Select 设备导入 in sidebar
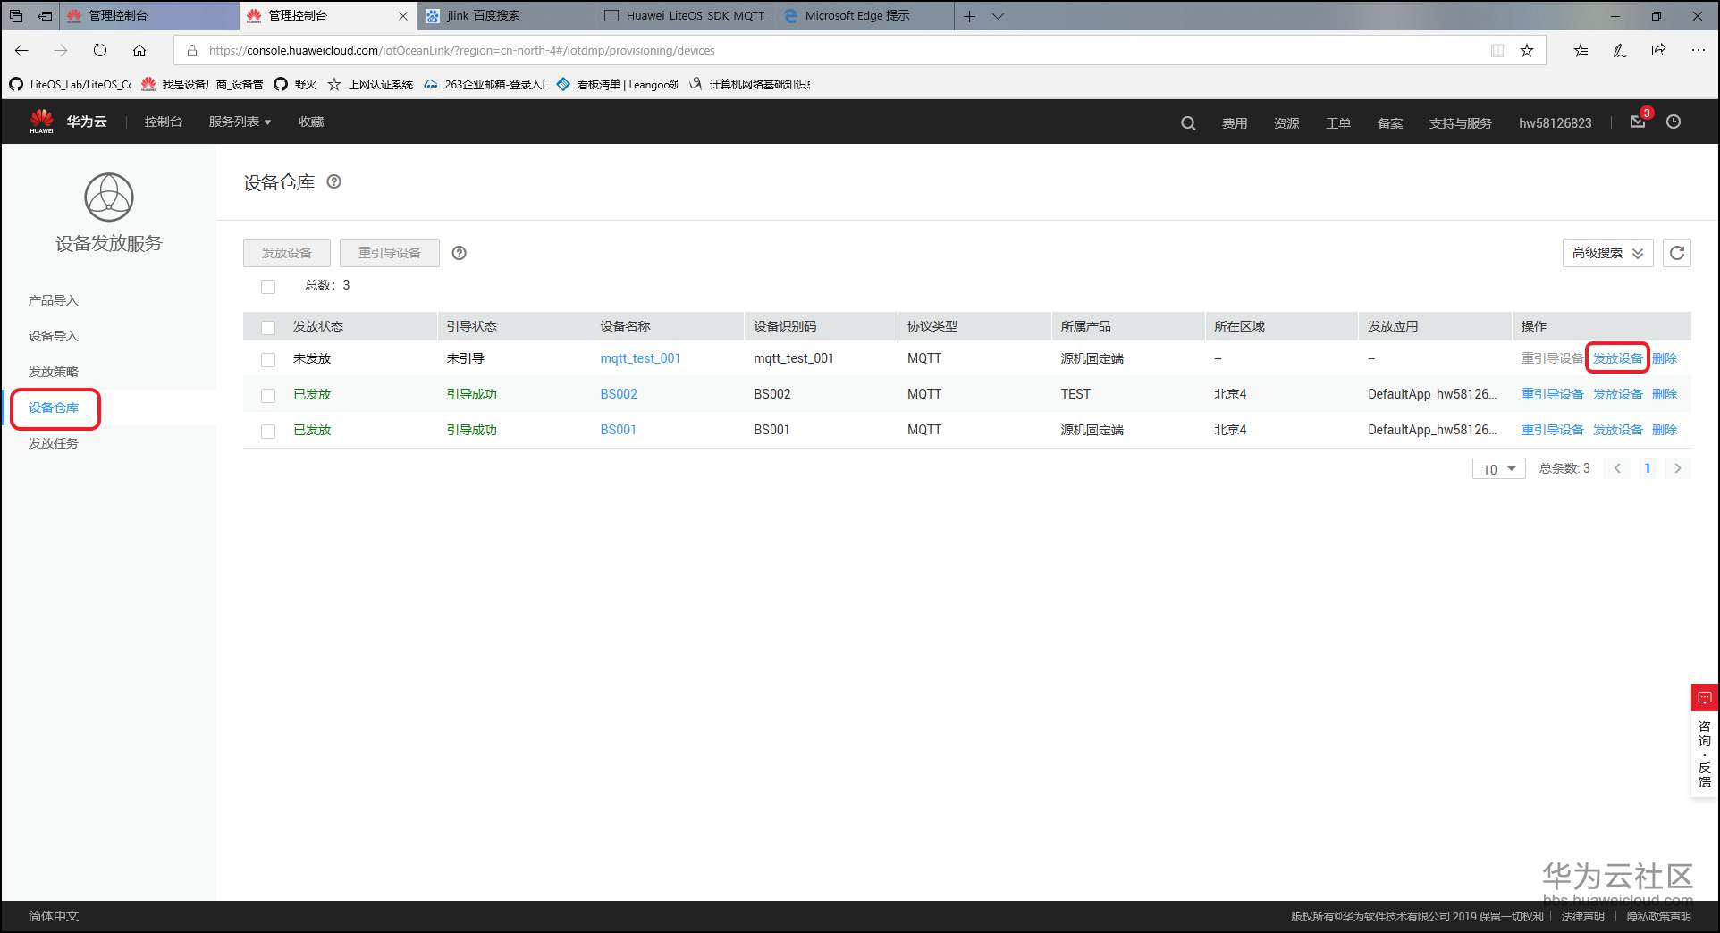1720x933 pixels. pyautogui.click(x=54, y=336)
